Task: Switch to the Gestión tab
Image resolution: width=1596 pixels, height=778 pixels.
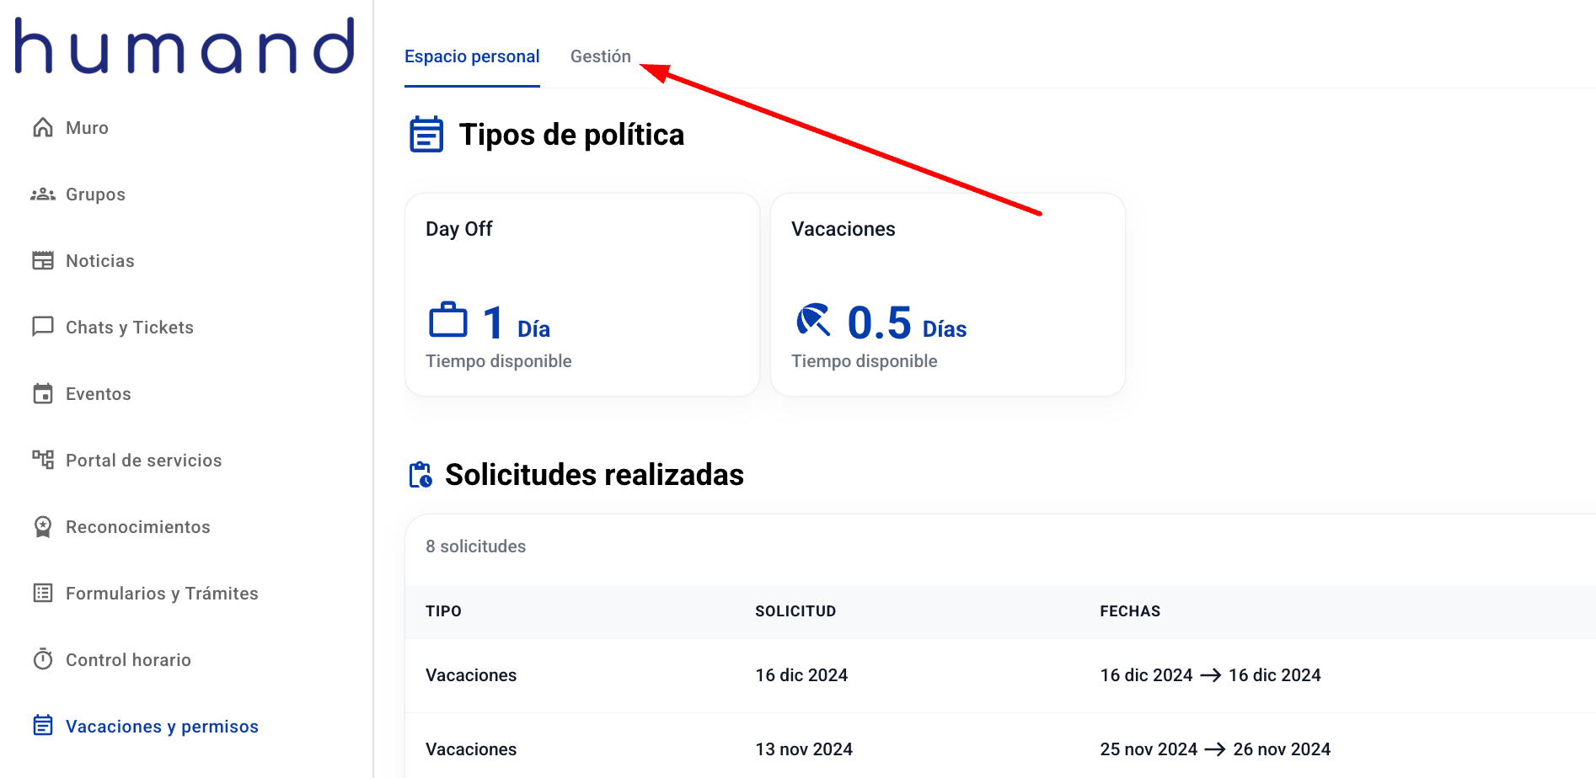Action: (x=600, y=56)
